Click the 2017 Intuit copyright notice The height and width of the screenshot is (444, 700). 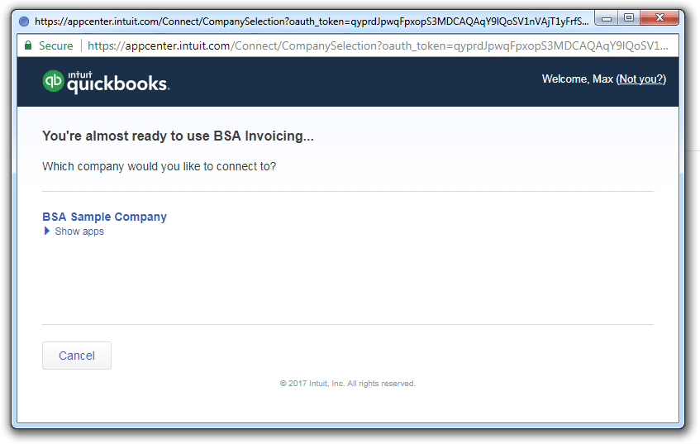click(x=347, y=384)
